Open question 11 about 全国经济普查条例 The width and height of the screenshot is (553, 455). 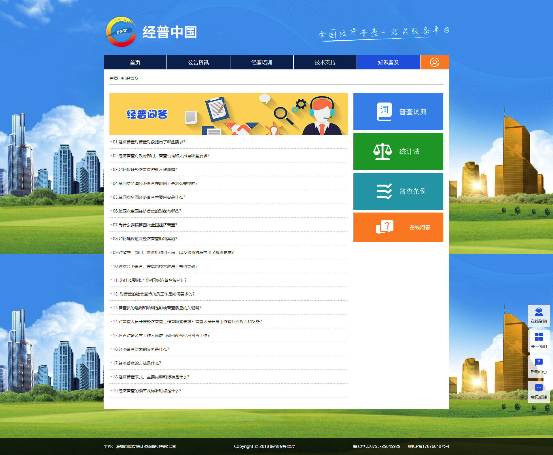pyautogui.click(x=149, y=280)
